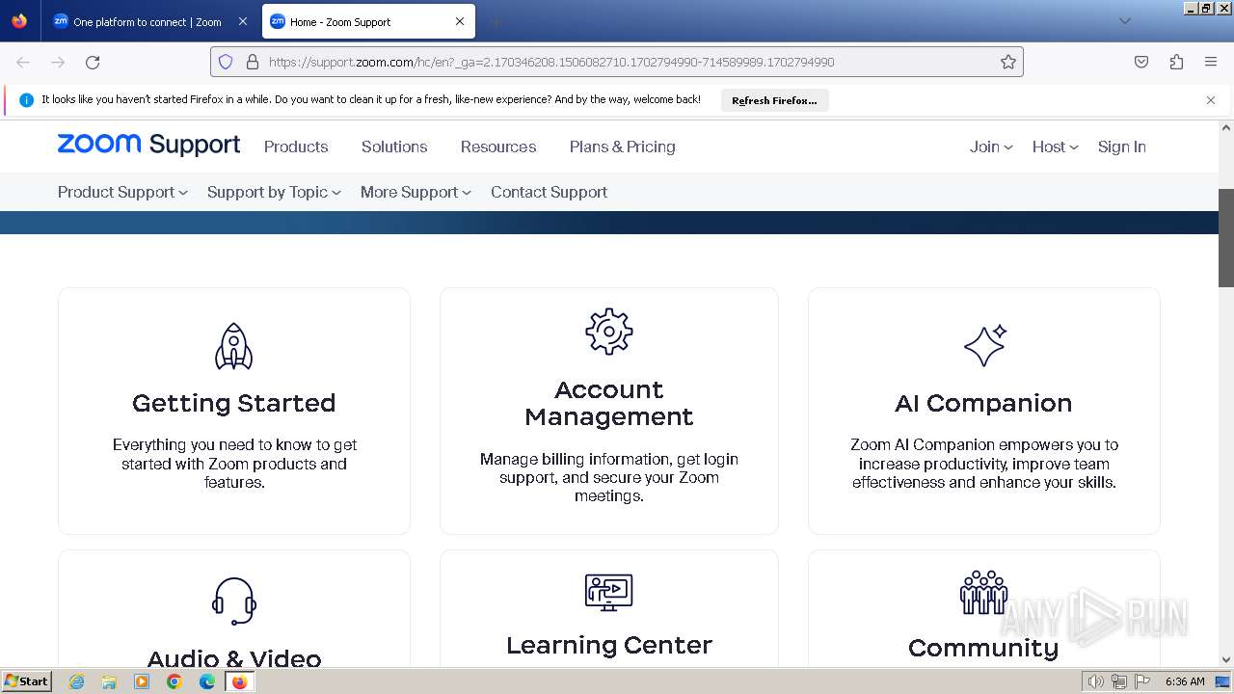1234x694 pixels.
Task: Open Internet Explorer from the taskbar
Action: coord(77,681)
